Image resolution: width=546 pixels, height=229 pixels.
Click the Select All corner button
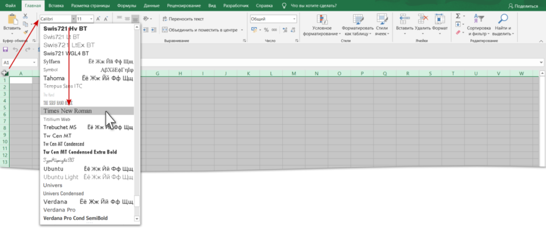(4, 73)
